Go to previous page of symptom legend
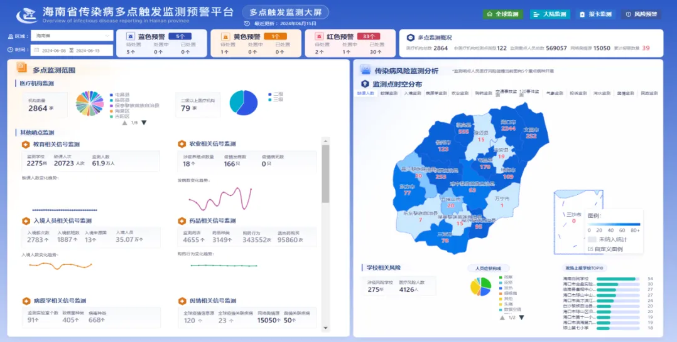Image resolution: width=677 pixels, height=342 pixels. pyautogui.click(x=502, y=318)
